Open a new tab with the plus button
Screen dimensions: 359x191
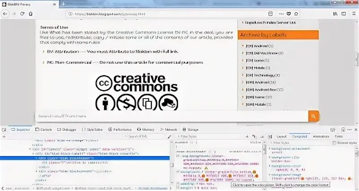point(63,4)
